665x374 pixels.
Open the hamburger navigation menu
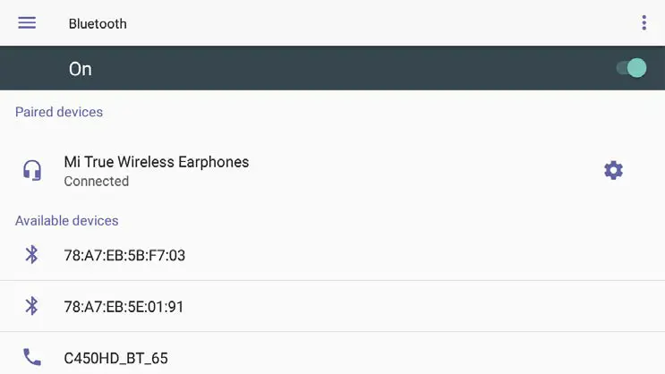pyautogui.click(x=27, y=23)
